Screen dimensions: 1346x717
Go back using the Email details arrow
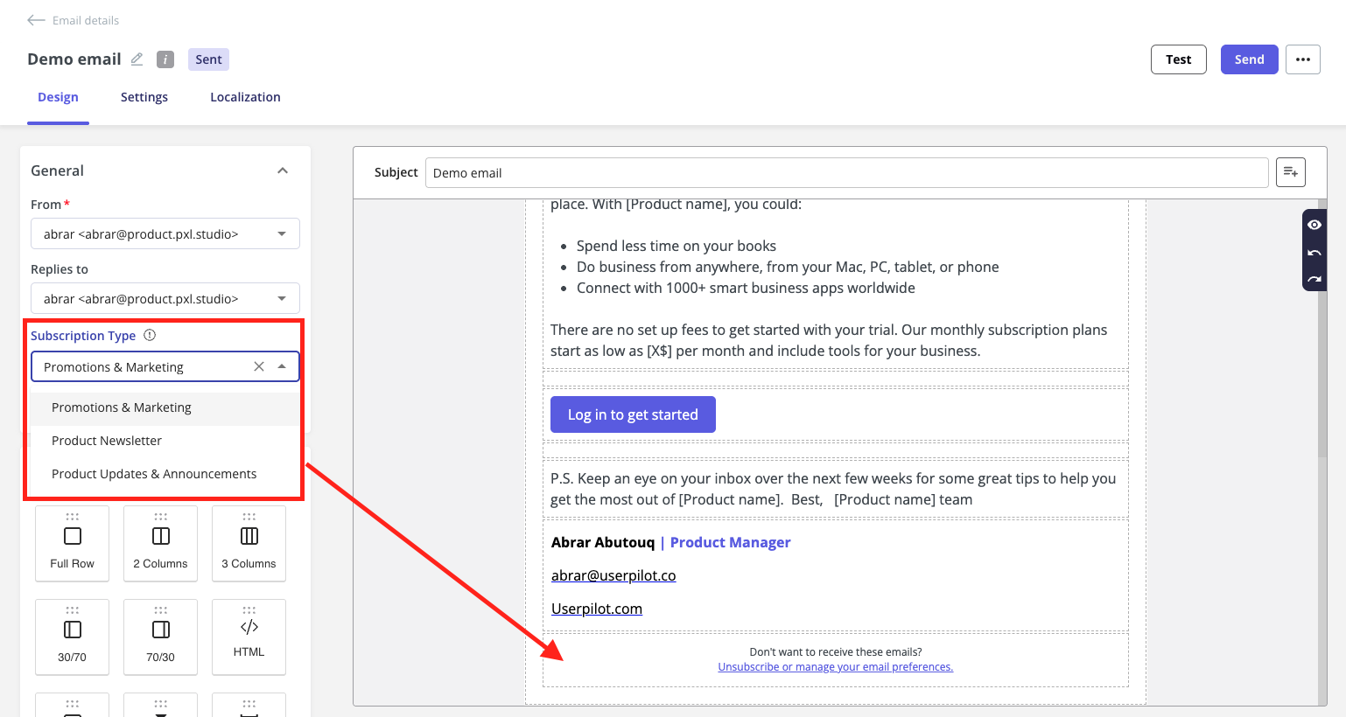(x=36, y=20)
